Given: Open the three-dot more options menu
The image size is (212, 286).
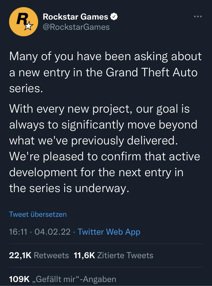Looking at the screenshot, I should [198, 17].
